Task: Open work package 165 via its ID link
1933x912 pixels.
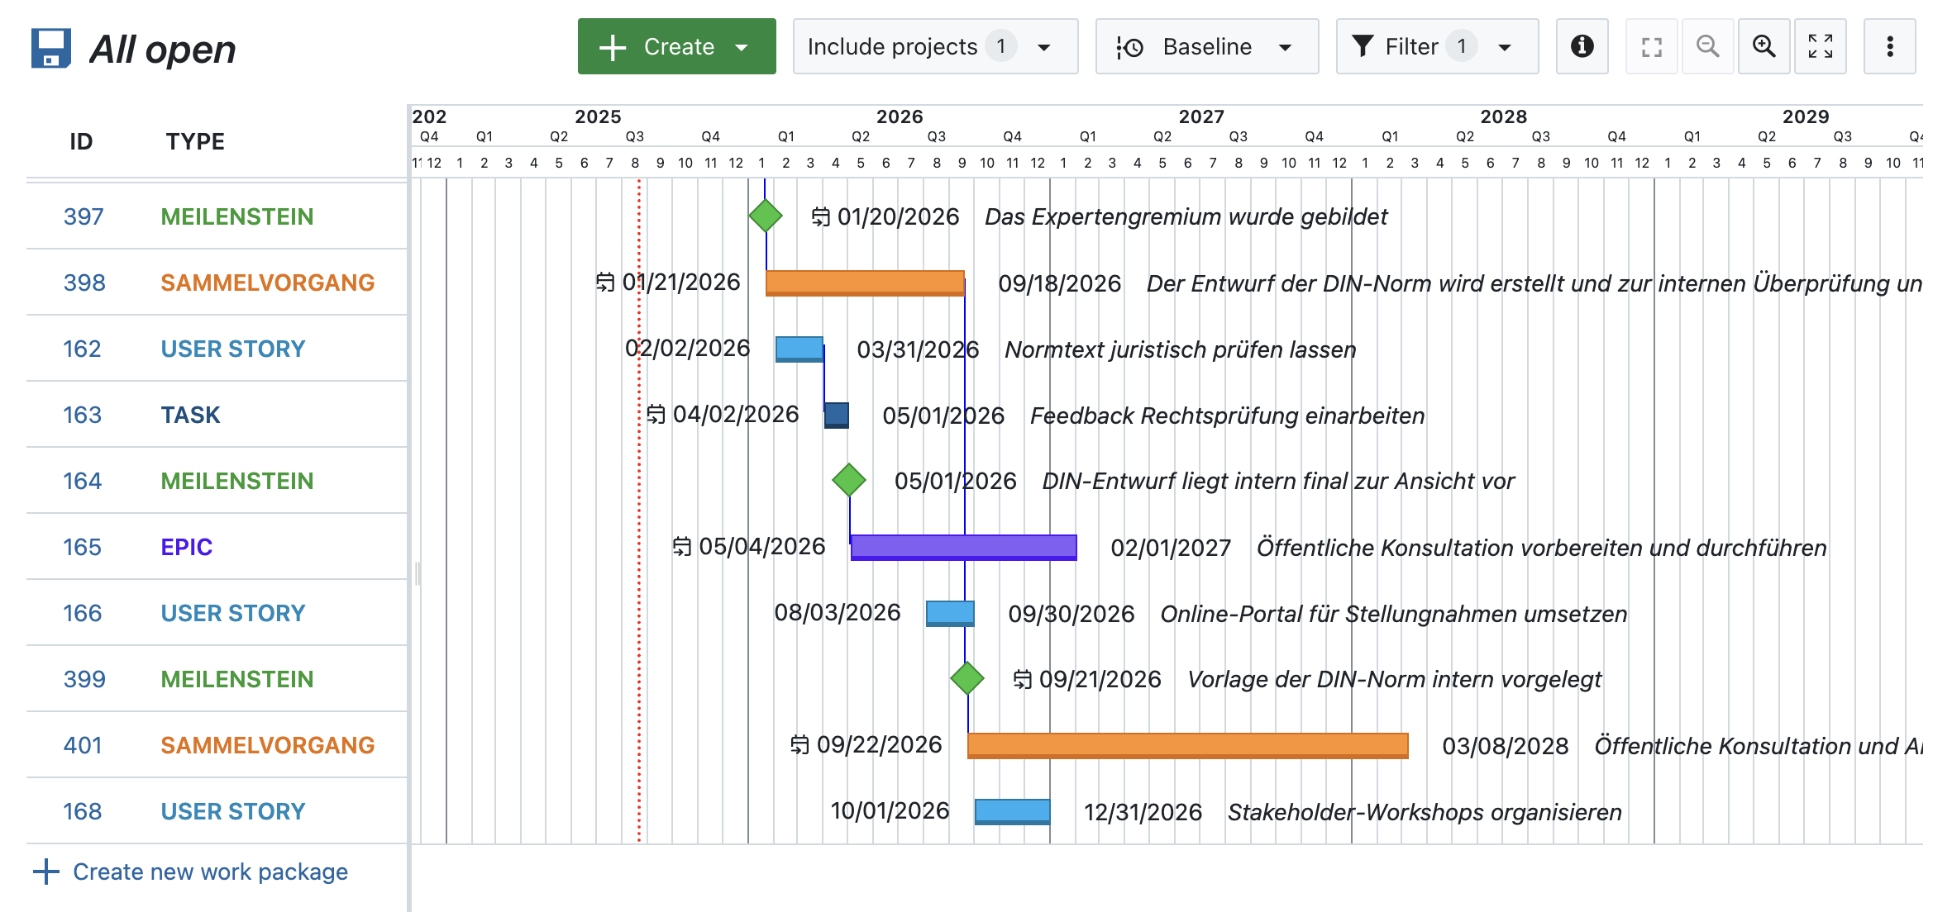Action: (x=81, y=546)
